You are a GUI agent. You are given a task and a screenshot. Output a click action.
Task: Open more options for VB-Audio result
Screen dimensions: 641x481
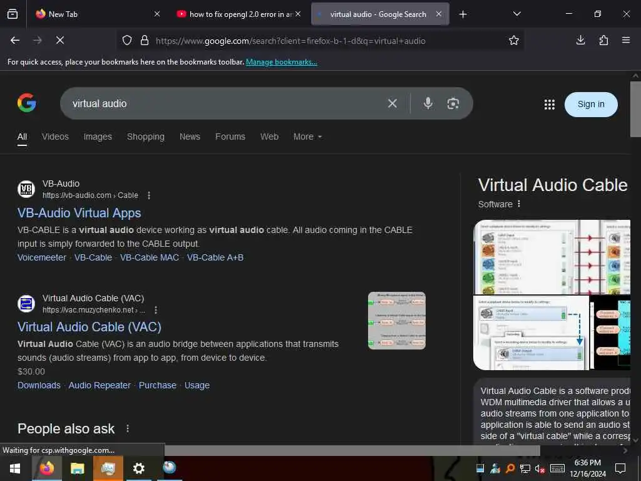(x=149, y=195)
